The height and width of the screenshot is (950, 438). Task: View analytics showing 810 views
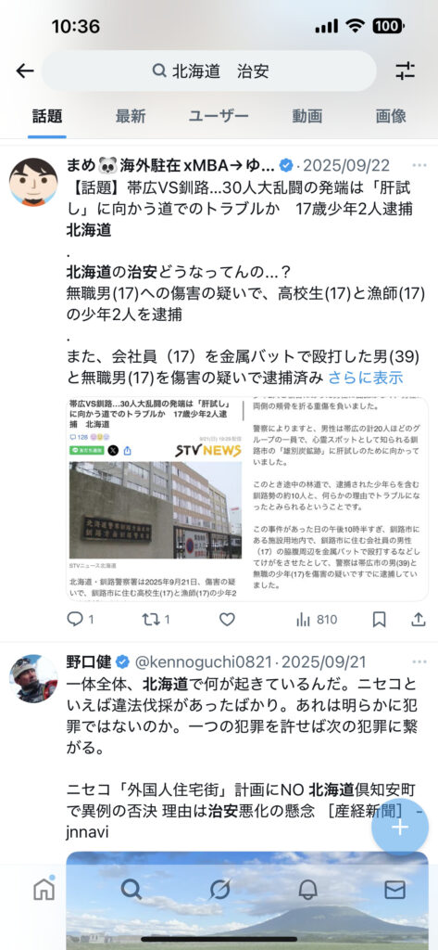(x=317, y=619)
